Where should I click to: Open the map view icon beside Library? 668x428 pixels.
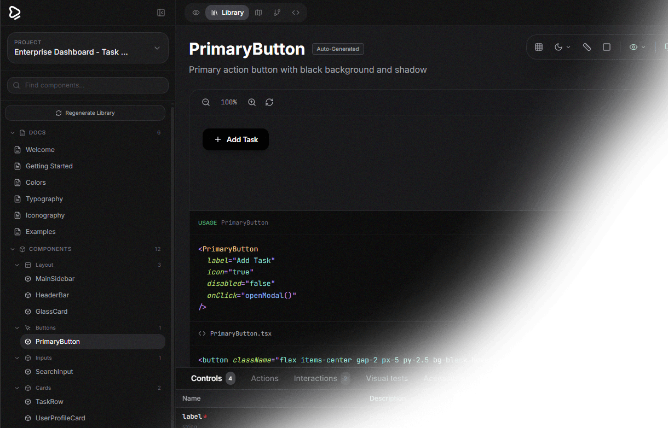pyautogui.click(x=258, y=13)
